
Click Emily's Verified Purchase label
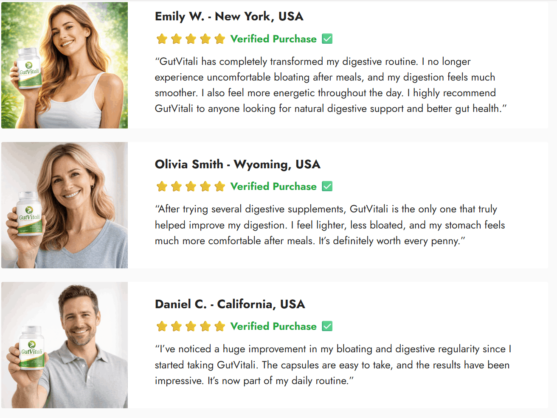point(273,39)
